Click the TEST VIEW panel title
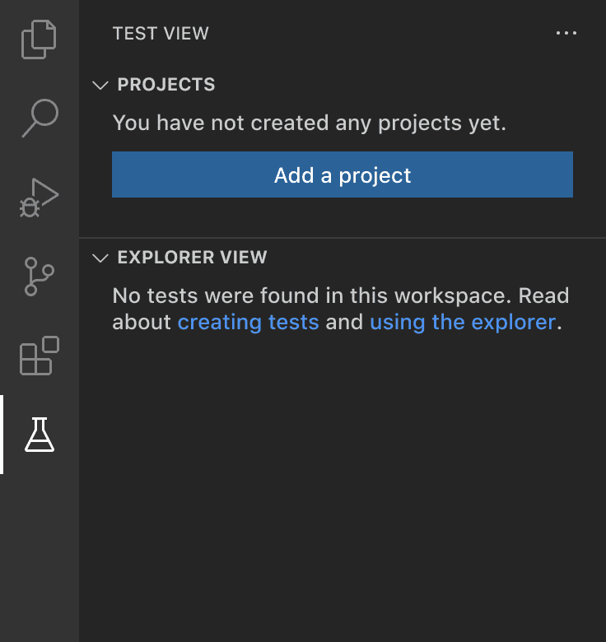 pos(161,34)
